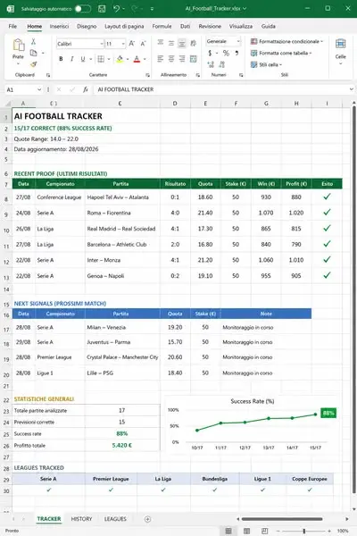Select the Format Painter brush icon
Viewport: 357px width, 536px height.
click(34, 64)
